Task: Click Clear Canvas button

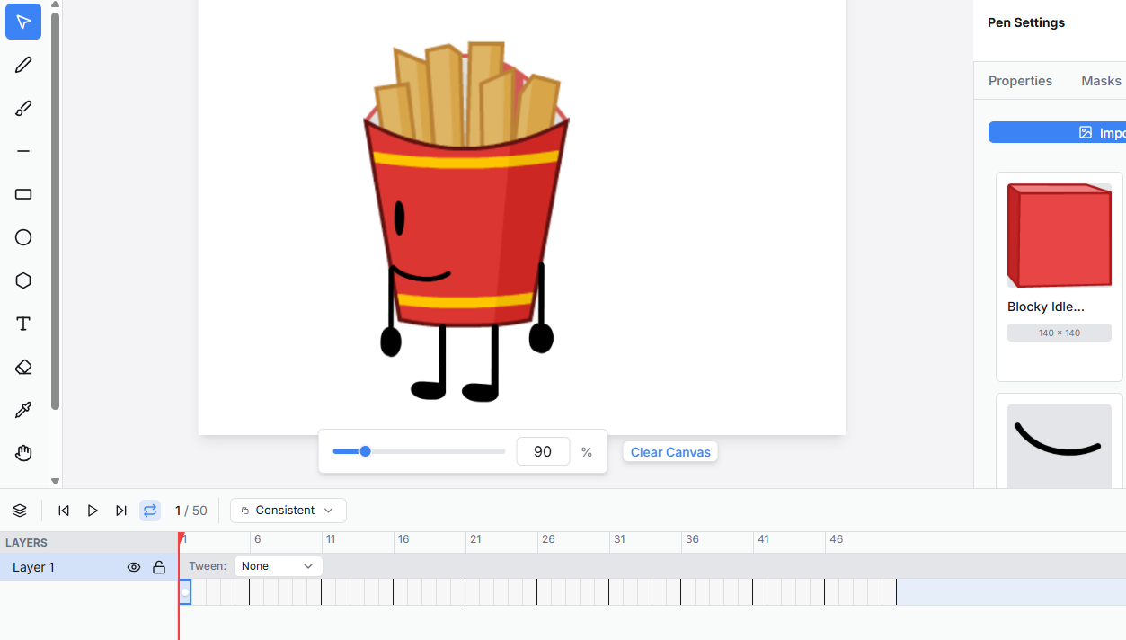Action: coord(670,452)
